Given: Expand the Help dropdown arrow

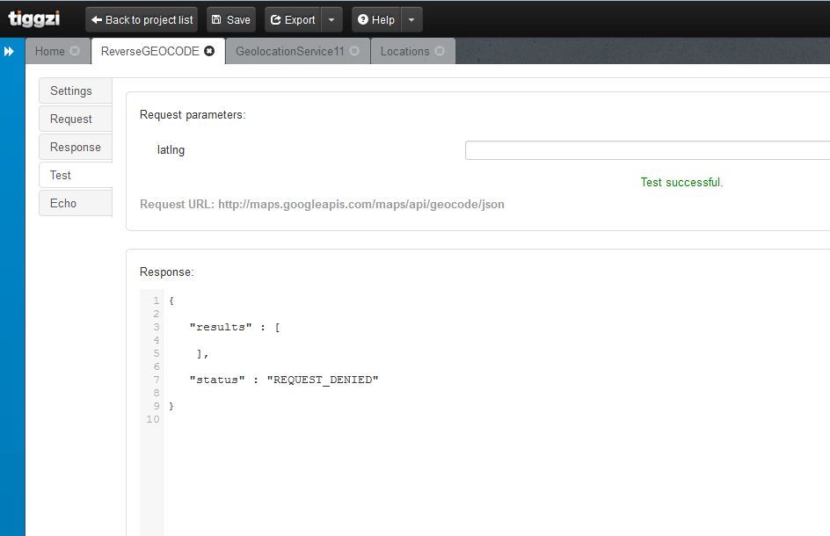Looking at the screenshot, I should pos(411,19).
